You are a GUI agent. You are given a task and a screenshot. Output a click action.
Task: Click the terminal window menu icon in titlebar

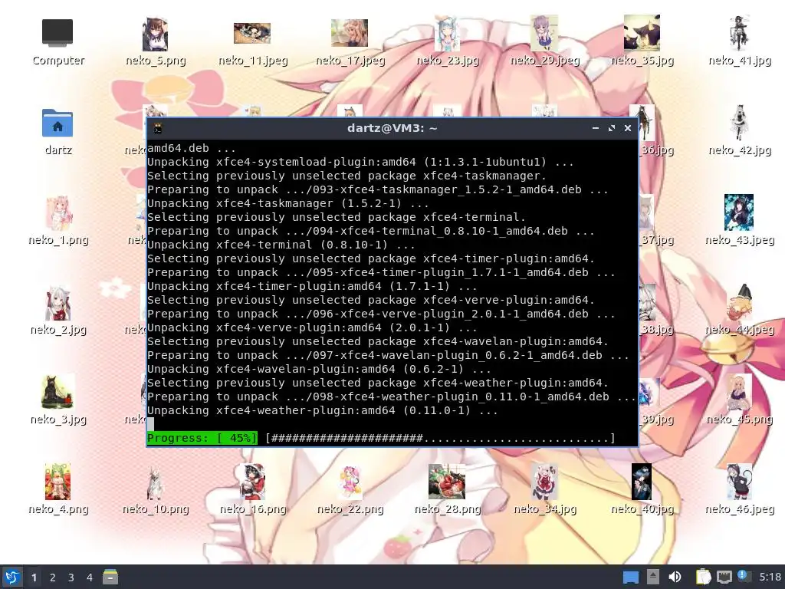(x=158, y=128)
